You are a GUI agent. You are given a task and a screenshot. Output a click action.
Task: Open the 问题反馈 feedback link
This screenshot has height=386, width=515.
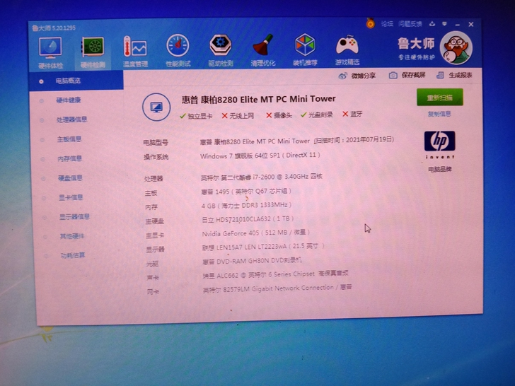coord(410,23)
